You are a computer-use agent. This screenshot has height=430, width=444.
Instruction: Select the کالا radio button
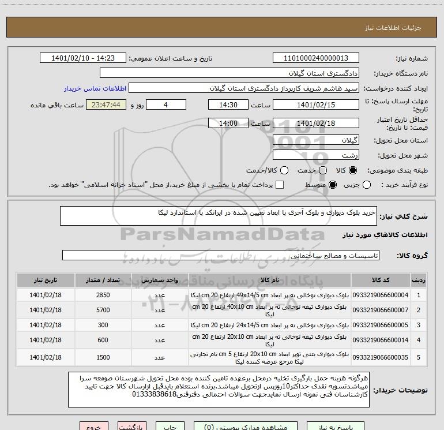(x=353, y=170)
